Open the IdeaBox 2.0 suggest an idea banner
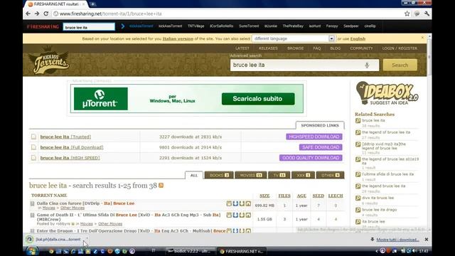Screen dimensions: 455x256 click(x=387, y=93)
